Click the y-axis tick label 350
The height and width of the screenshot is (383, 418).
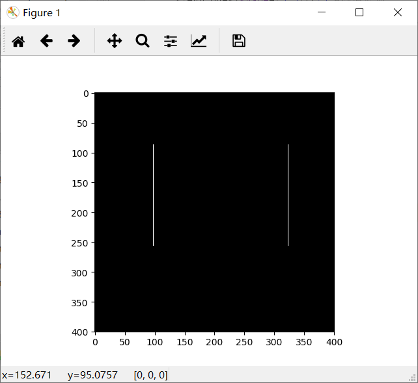click(x=79, y=303)
